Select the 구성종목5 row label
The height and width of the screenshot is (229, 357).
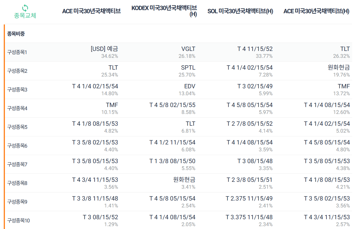coord(17,127)
